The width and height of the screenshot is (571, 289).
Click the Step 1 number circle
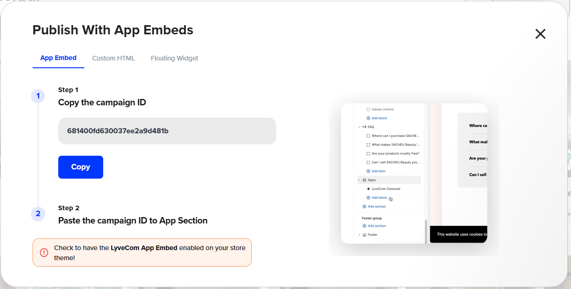38,96
